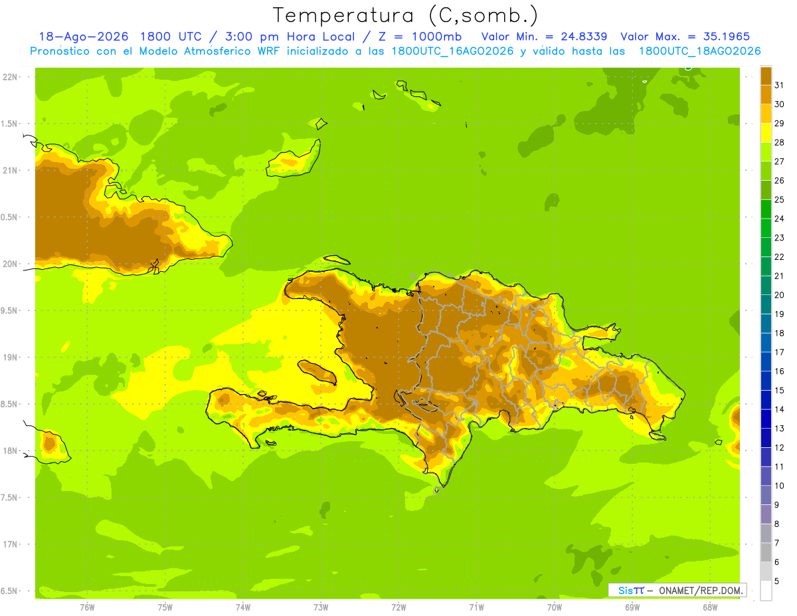Pick dark blue swatch between 13 and 14
The width and height of the screenshot is (797, 616).
[766, 419]
